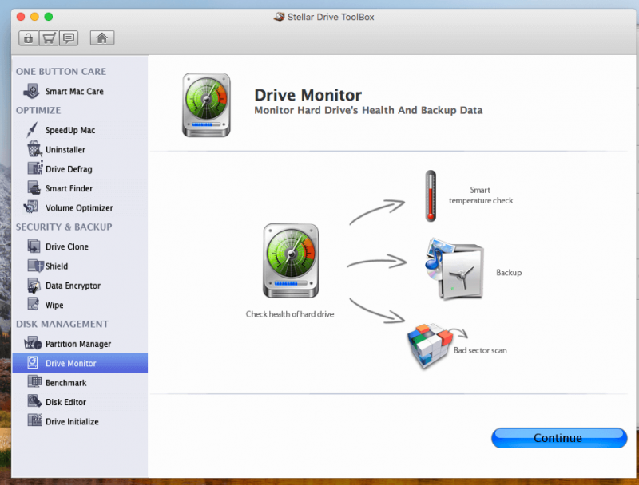Choose Wipe label in the sidebar
The height and width of the screenshot is (485, 639).
[54, 306]
